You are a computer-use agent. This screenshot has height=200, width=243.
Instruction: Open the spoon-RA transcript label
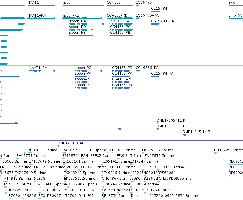77,21
